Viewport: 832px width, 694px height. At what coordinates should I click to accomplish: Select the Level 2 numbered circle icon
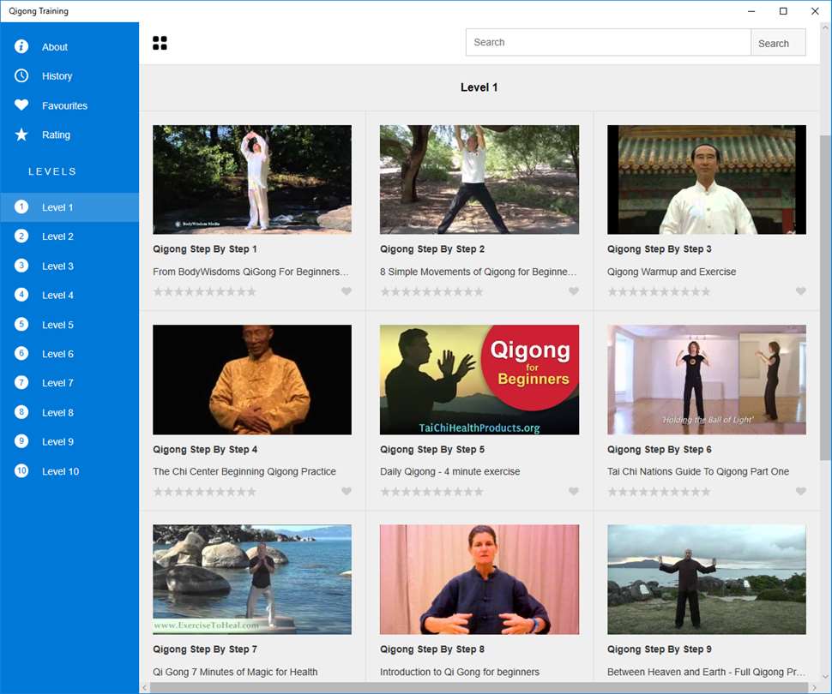[21, 236]
